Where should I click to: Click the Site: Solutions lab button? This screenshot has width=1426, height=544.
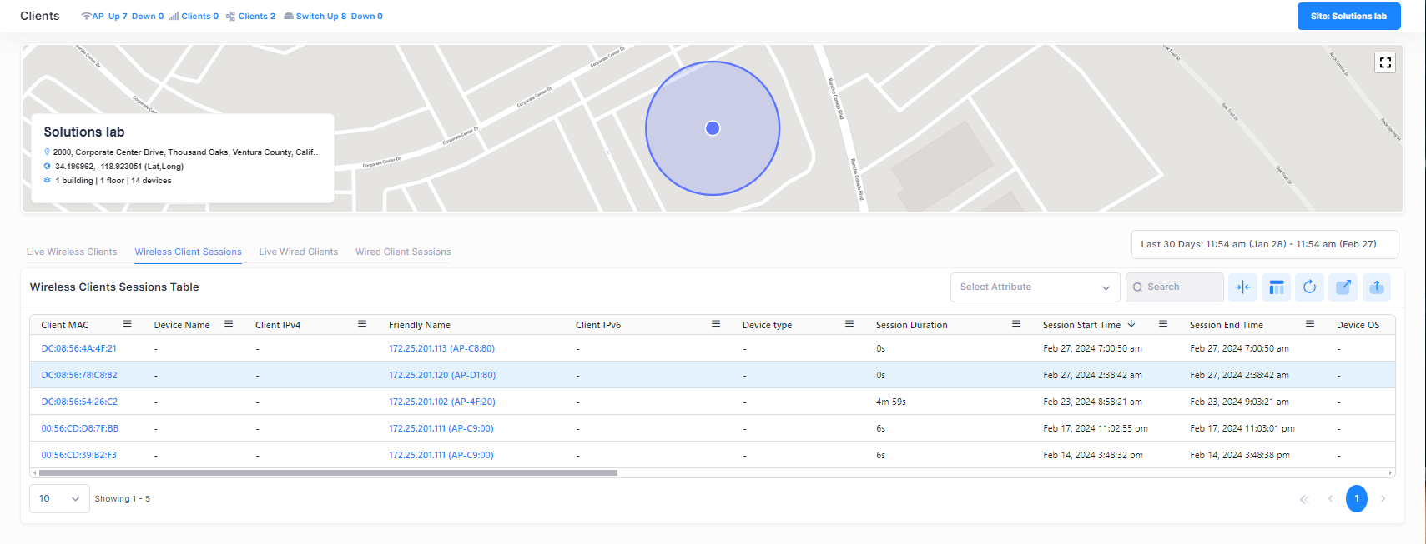point(1348,17)
